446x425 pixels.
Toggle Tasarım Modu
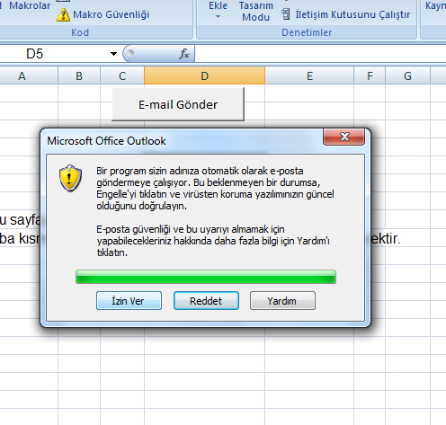click(x=256, y=11)
